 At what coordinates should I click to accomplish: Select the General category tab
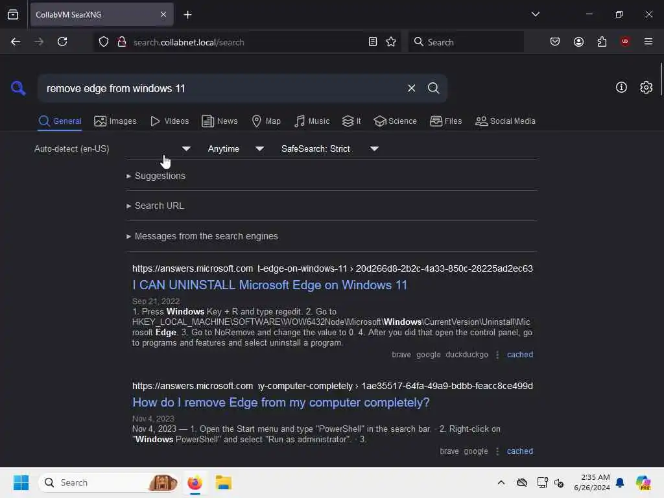pos(60,121)
